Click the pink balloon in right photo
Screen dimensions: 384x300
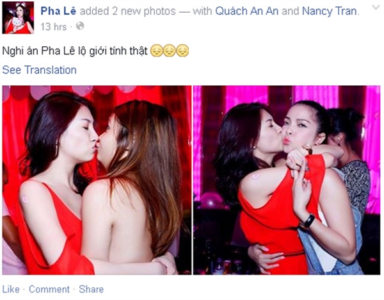211,200
